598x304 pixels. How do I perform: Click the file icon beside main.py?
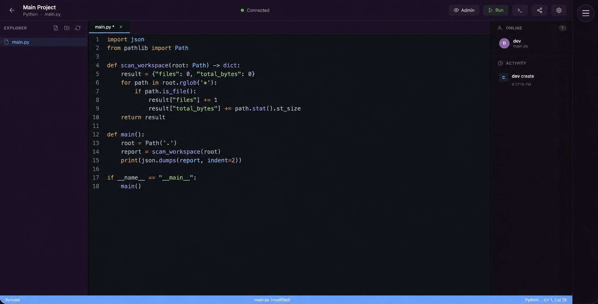pos(6,42)
